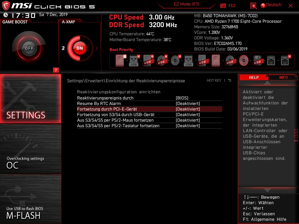299x224 pixels.
Task: Switch to the INFO tab
Action: [x=283, y=77]
